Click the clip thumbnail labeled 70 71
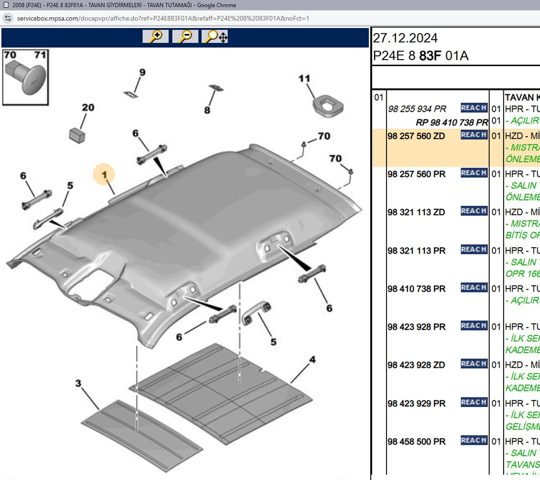This screenshot has width=540, height=480. (25, 77)
